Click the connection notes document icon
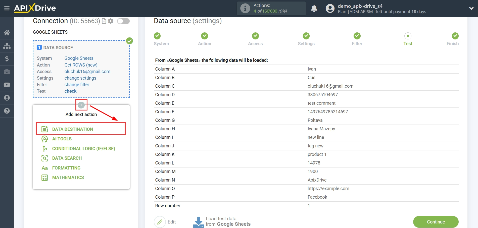 (104, 21)
